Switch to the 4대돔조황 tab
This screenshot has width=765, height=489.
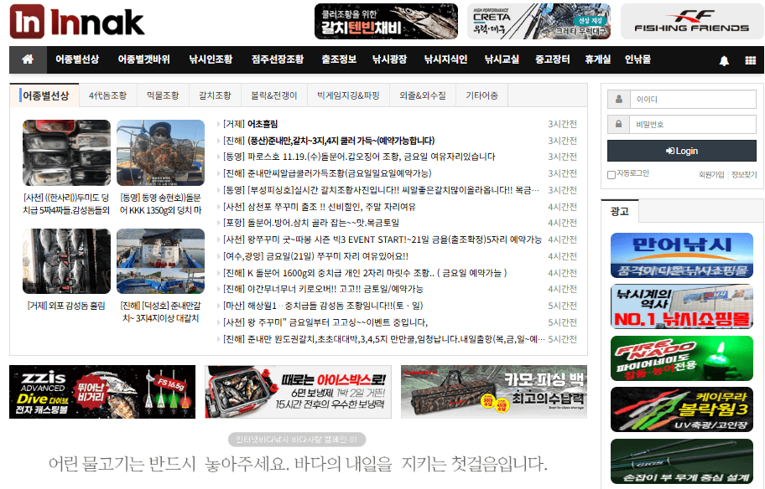(x=108, y=95)
